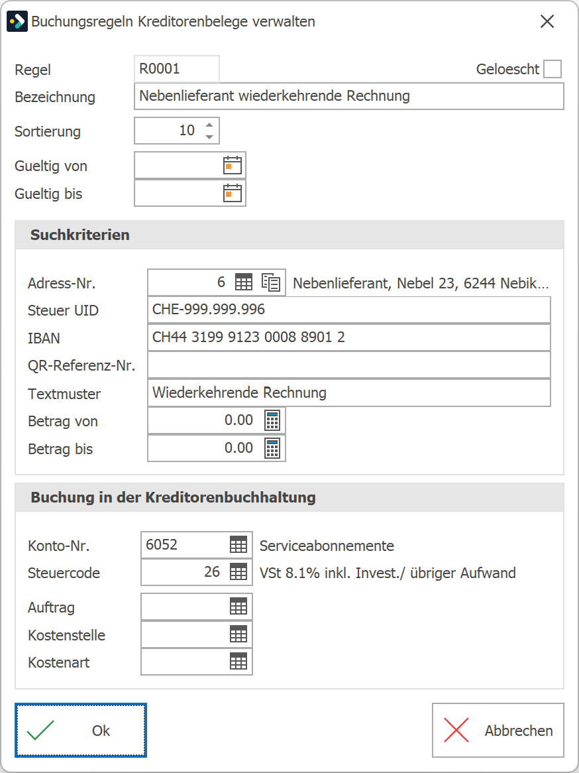Click the Textmuster input field

[349, 392]
